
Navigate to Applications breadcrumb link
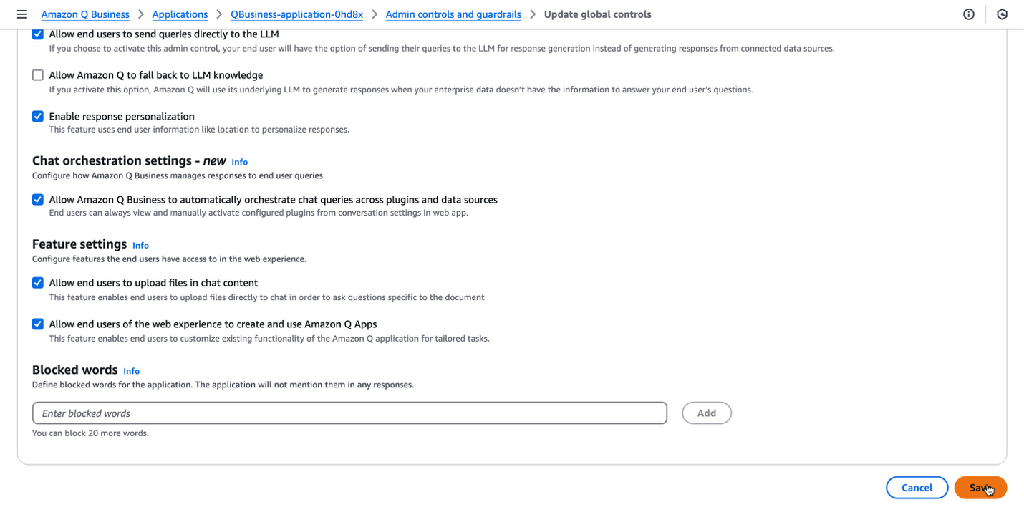(180, 14)
